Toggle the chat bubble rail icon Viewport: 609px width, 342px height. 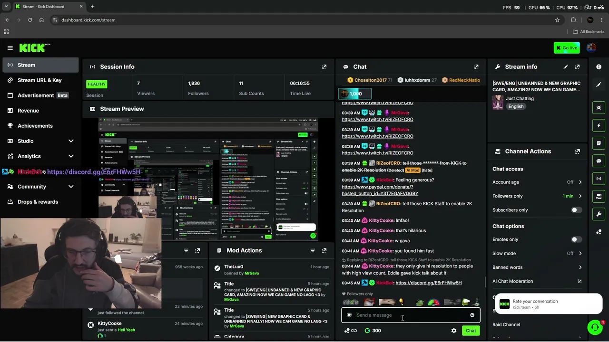(x=599, y=161)
